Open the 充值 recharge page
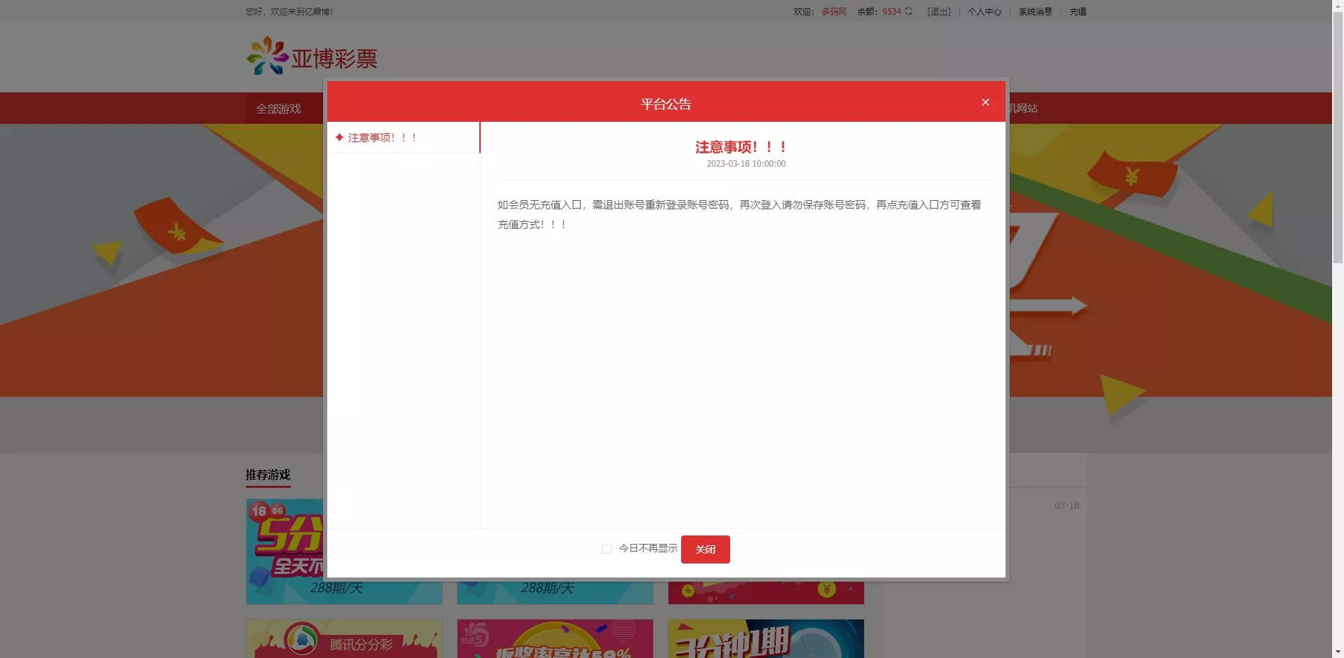 point(1077,11)
